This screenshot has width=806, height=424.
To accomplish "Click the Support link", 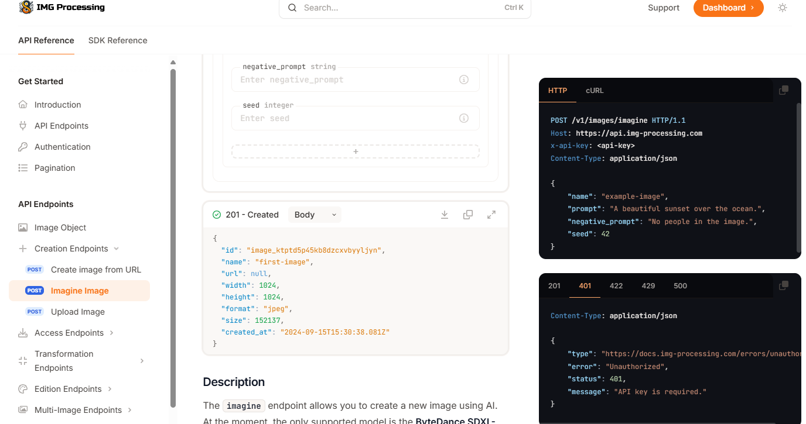I will 663,8.
